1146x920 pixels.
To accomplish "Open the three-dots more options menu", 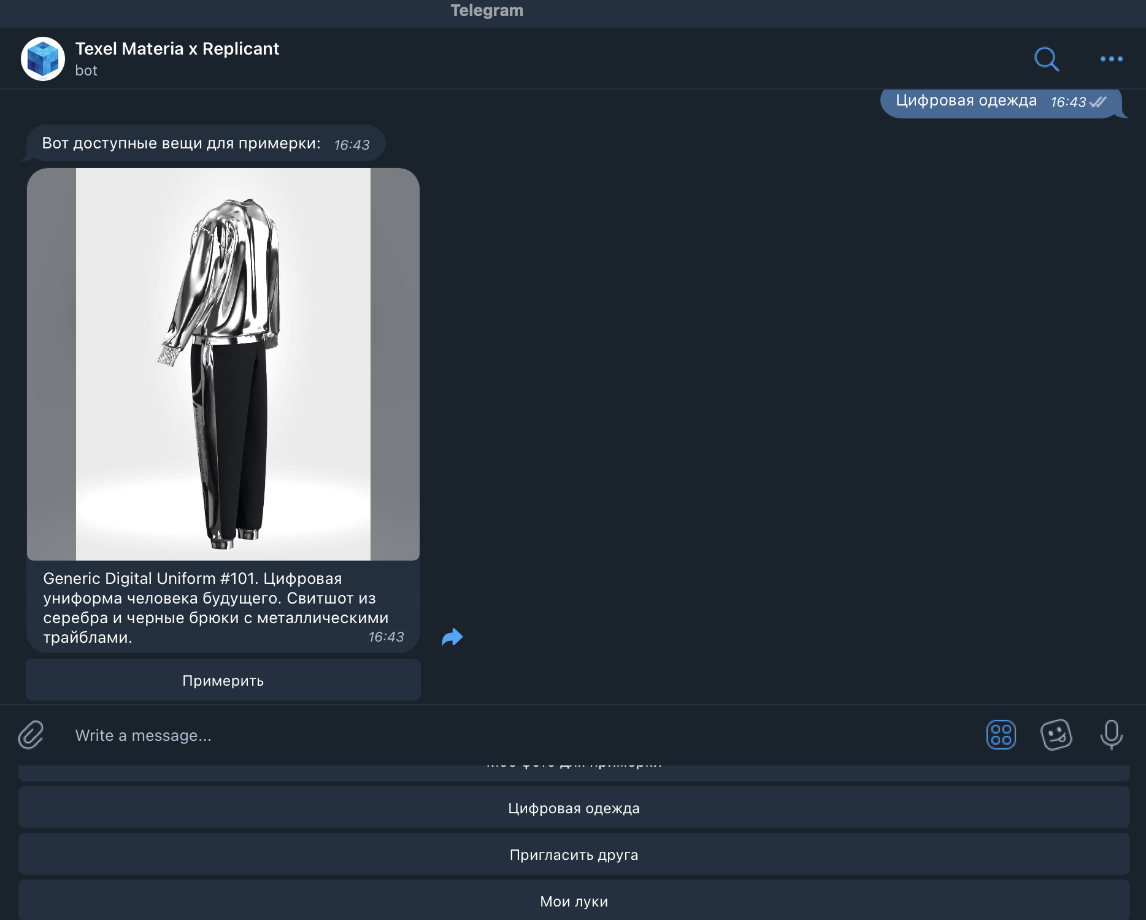I will click(1111, 59).
